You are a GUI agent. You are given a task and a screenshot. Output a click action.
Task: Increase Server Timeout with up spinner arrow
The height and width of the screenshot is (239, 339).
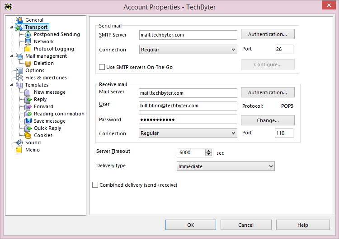pos(209,151)
